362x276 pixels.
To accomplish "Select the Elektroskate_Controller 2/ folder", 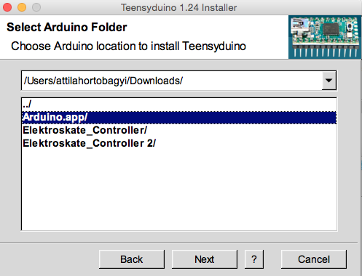I will 179,143.
